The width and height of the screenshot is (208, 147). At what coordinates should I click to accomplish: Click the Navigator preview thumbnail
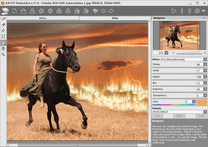179,35
